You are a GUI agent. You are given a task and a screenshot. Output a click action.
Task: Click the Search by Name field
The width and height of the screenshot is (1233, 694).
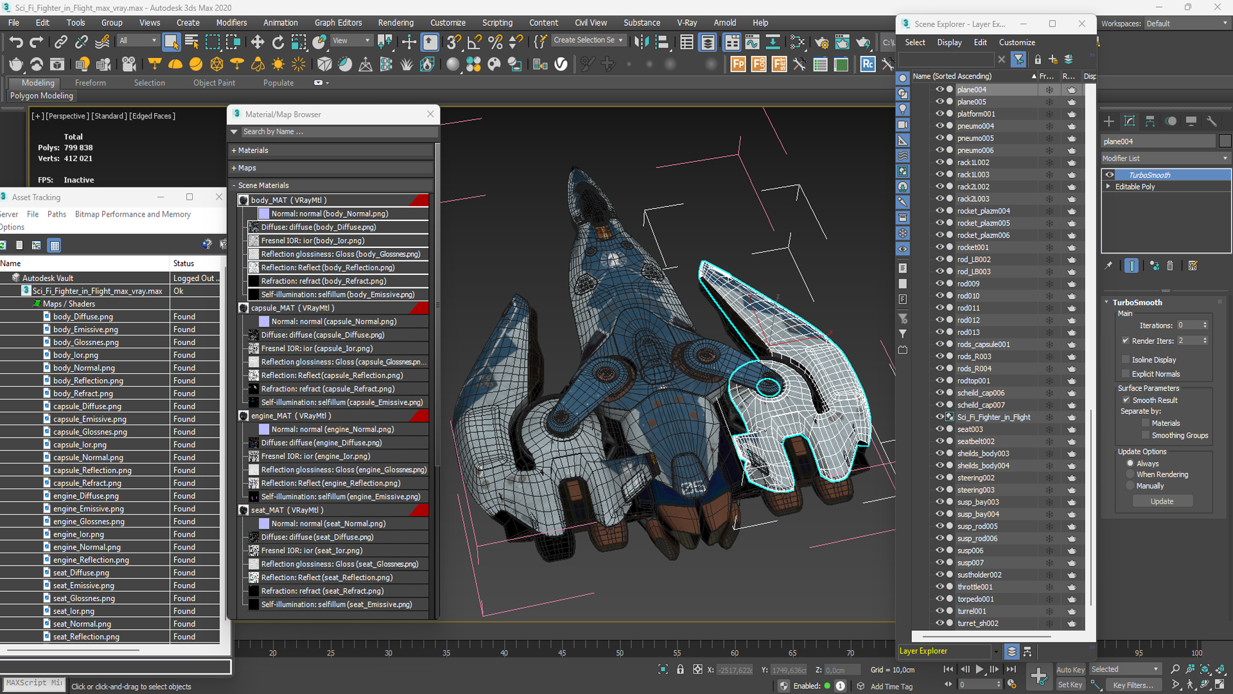tap(339, 132)
